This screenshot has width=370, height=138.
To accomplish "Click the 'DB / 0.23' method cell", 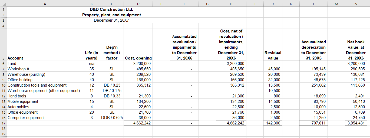I will tap(112, 85).
